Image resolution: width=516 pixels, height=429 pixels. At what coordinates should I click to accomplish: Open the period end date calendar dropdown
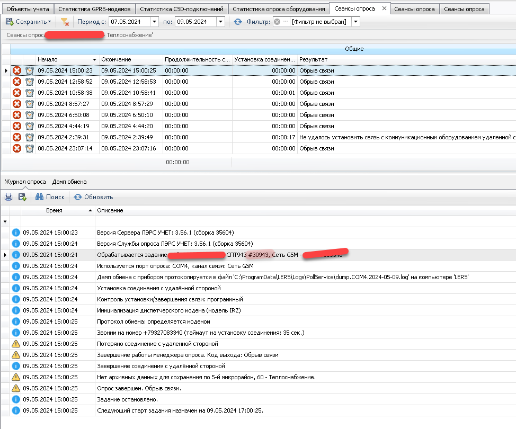click(221, 22)
